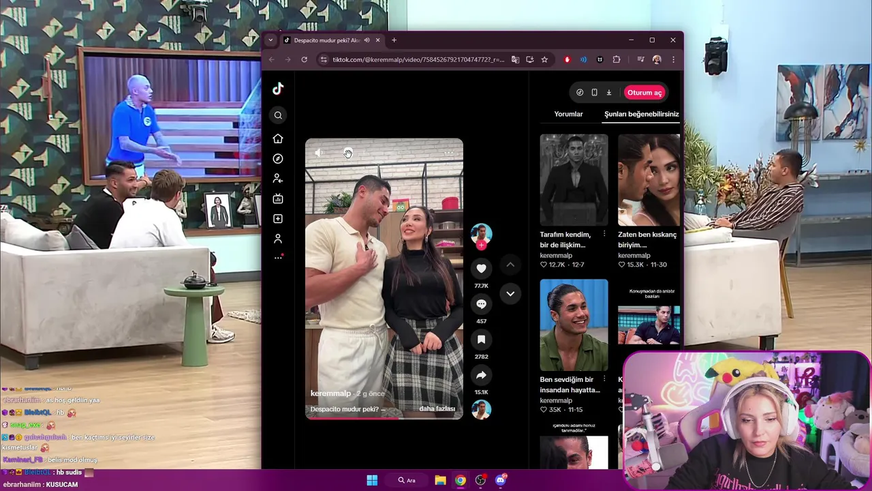Go to previous video with up arrow
The width and height of the screenshot is (872, 491).
(510, 265)
